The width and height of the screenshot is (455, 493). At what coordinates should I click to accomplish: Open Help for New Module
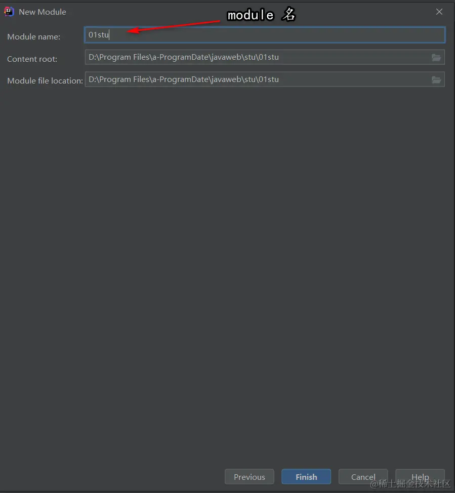[420, 477]
